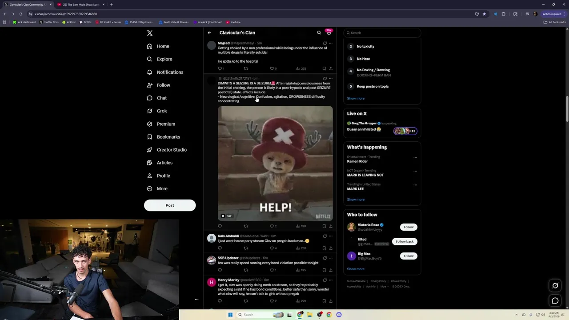
Task: Go back using the arrow beside Clavicular's Clan
Action: (209, 32)
